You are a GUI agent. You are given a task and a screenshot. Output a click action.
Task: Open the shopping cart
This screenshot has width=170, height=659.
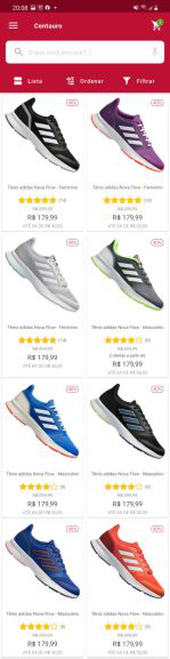point(156,26)
